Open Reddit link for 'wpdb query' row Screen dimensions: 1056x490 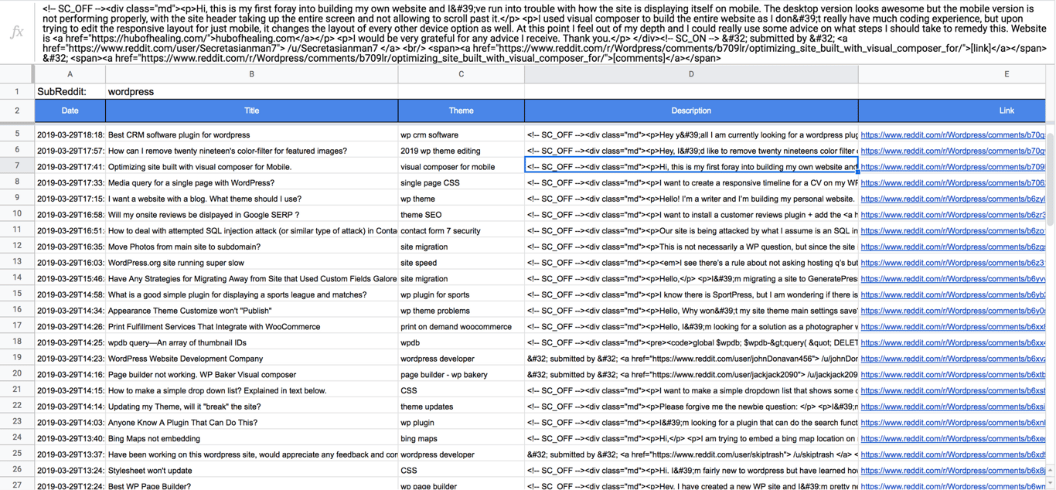[x=952, y=342]
